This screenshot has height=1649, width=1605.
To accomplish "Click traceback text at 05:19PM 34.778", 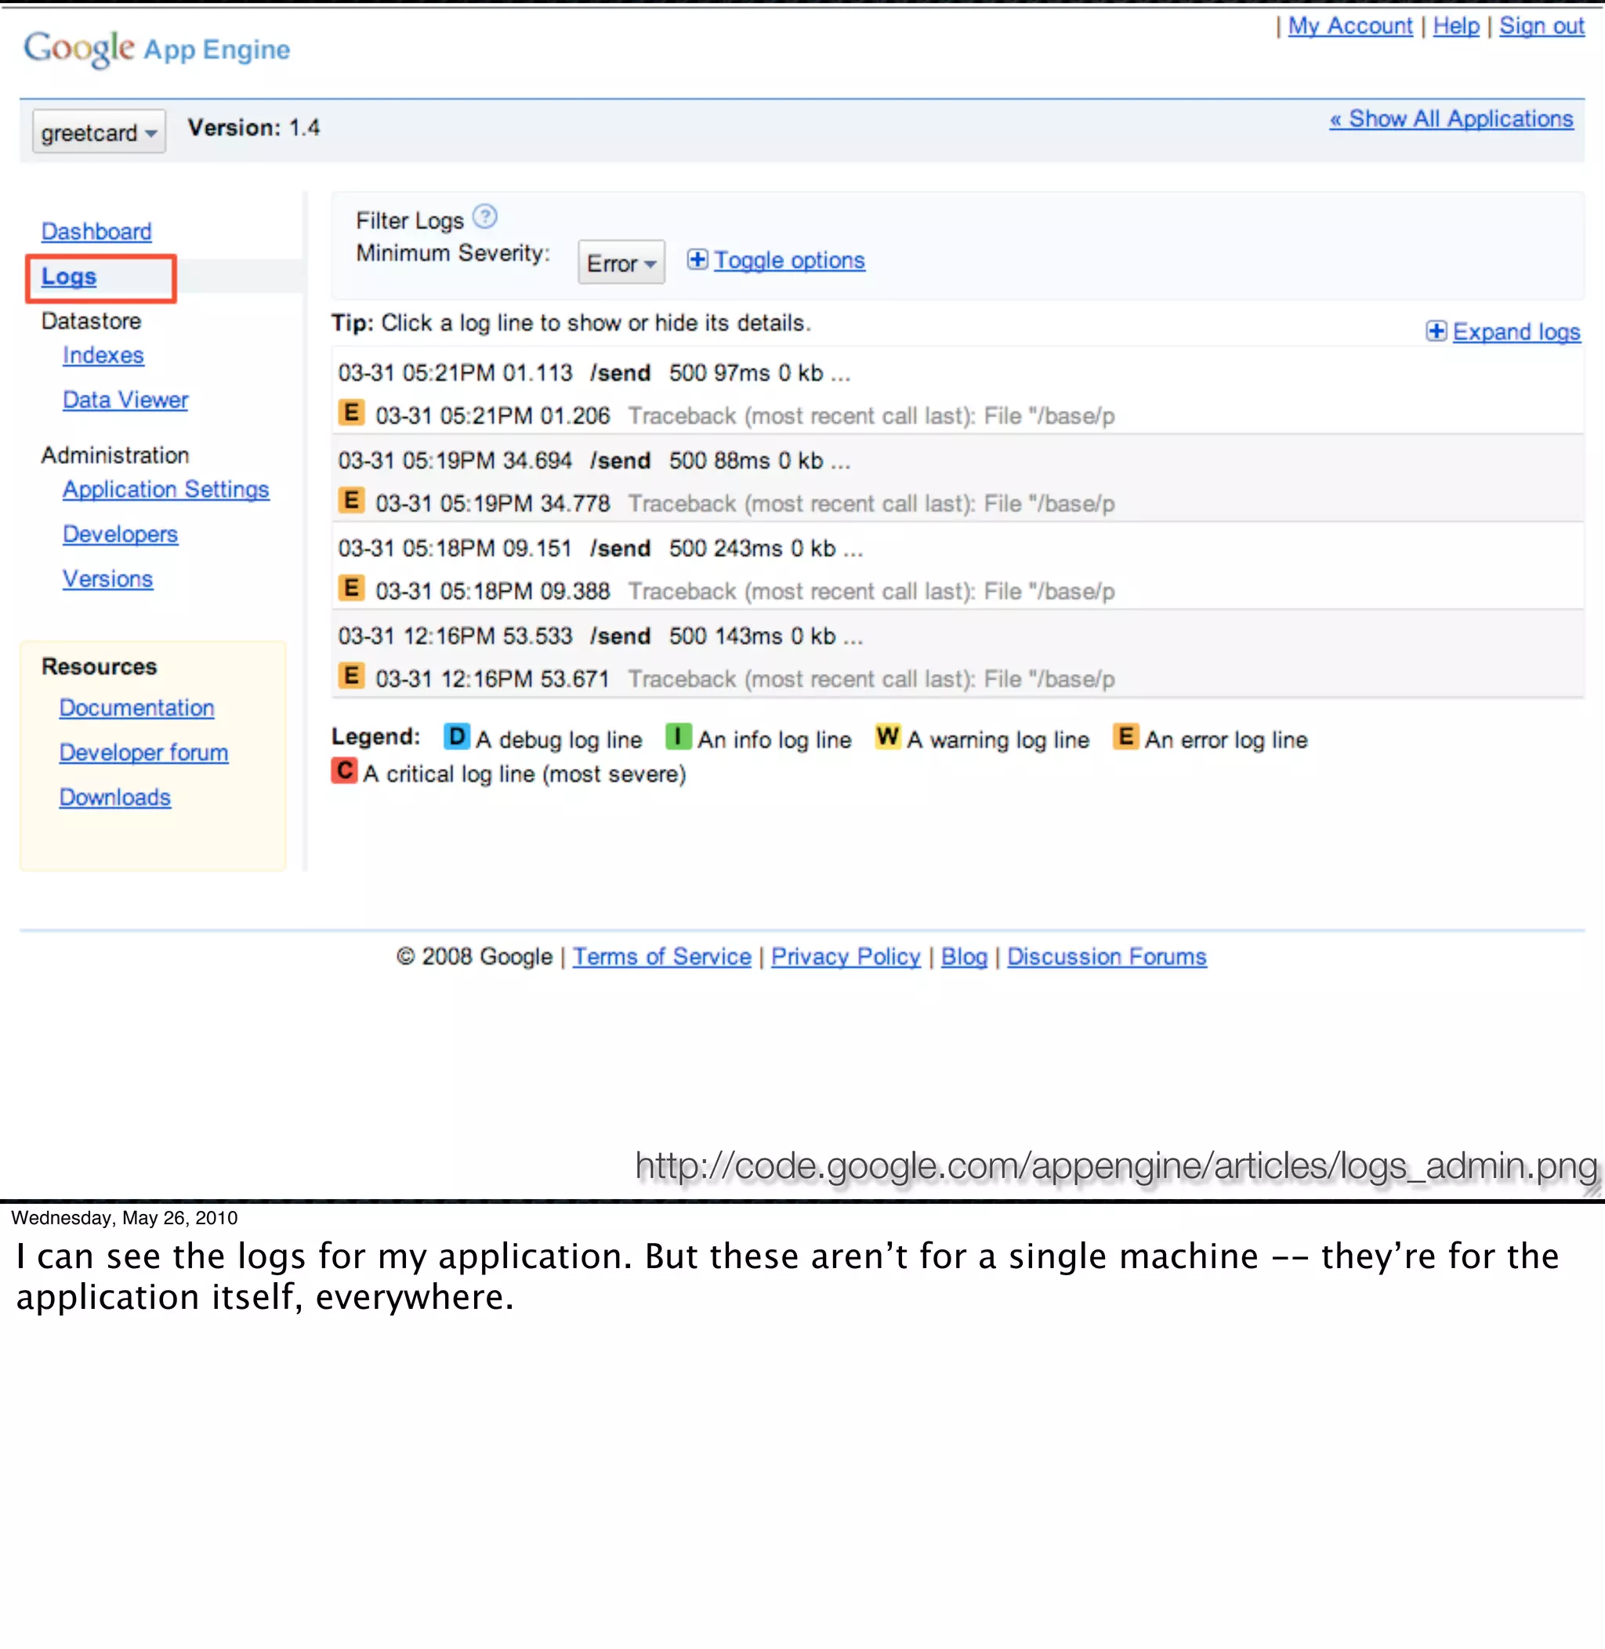I will [x=871, y=503].
